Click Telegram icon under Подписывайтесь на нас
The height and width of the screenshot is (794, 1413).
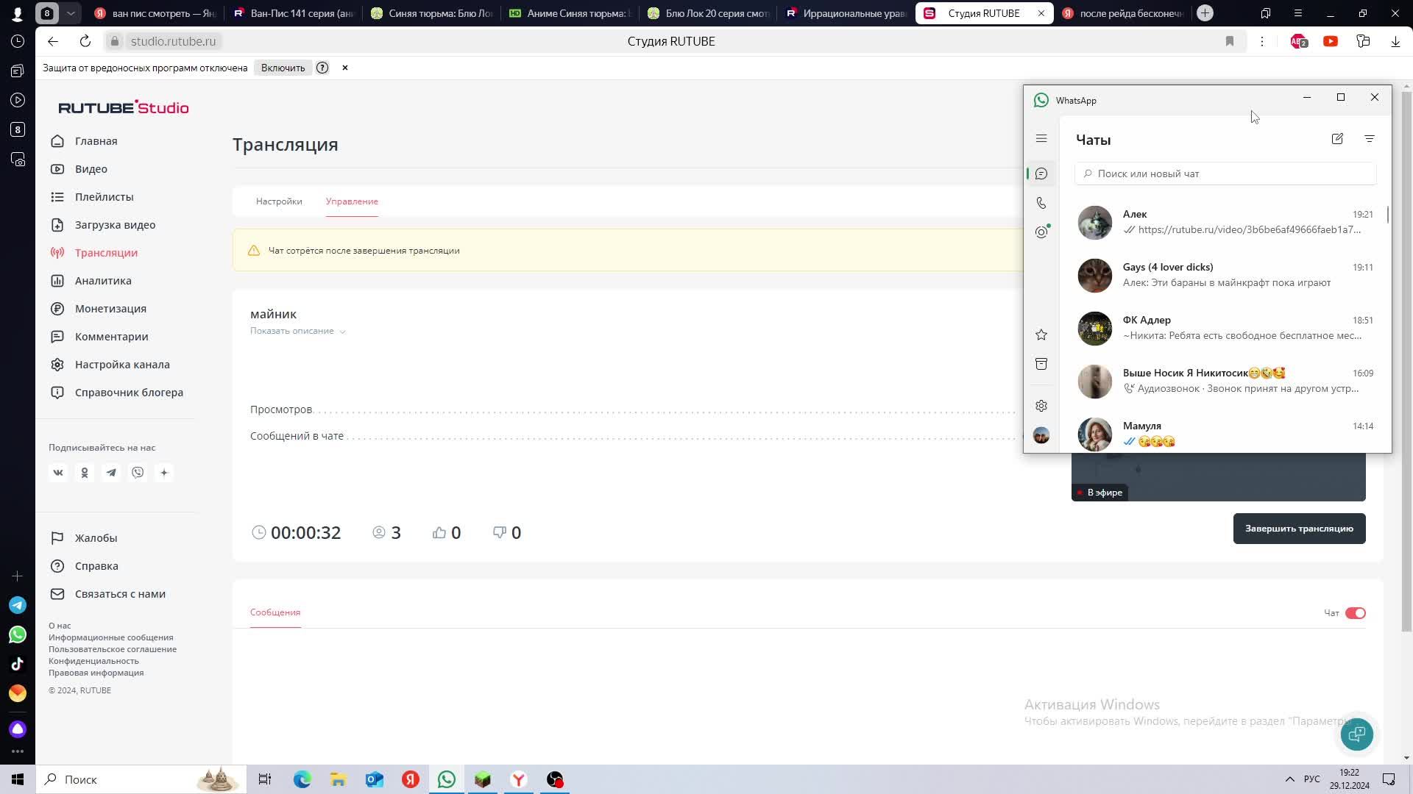click(x=111, y=473)
